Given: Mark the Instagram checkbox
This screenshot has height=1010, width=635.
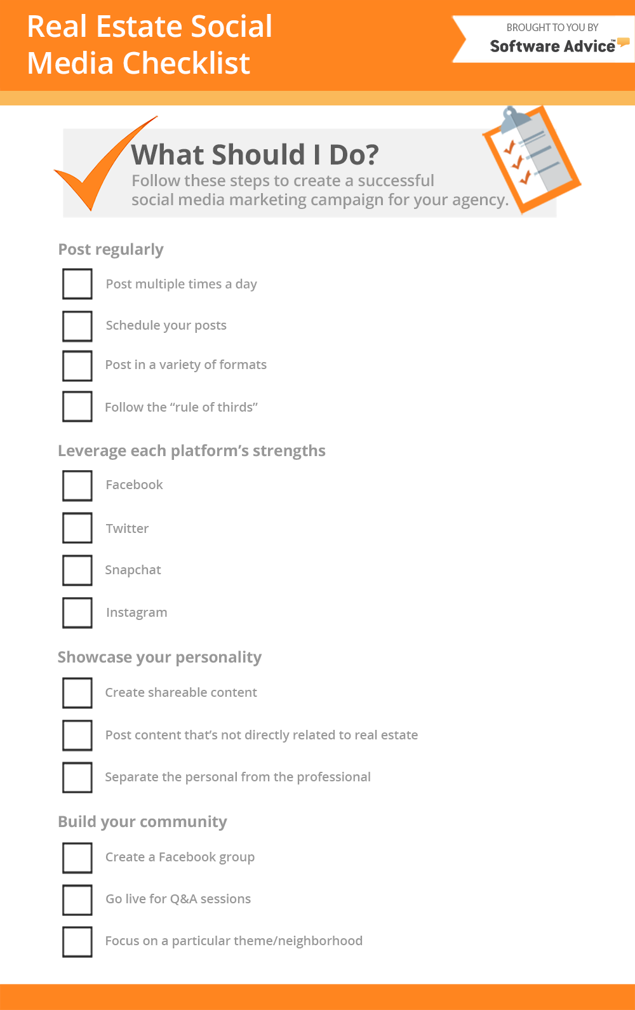Looking at the screenshot, I should 77,612.
